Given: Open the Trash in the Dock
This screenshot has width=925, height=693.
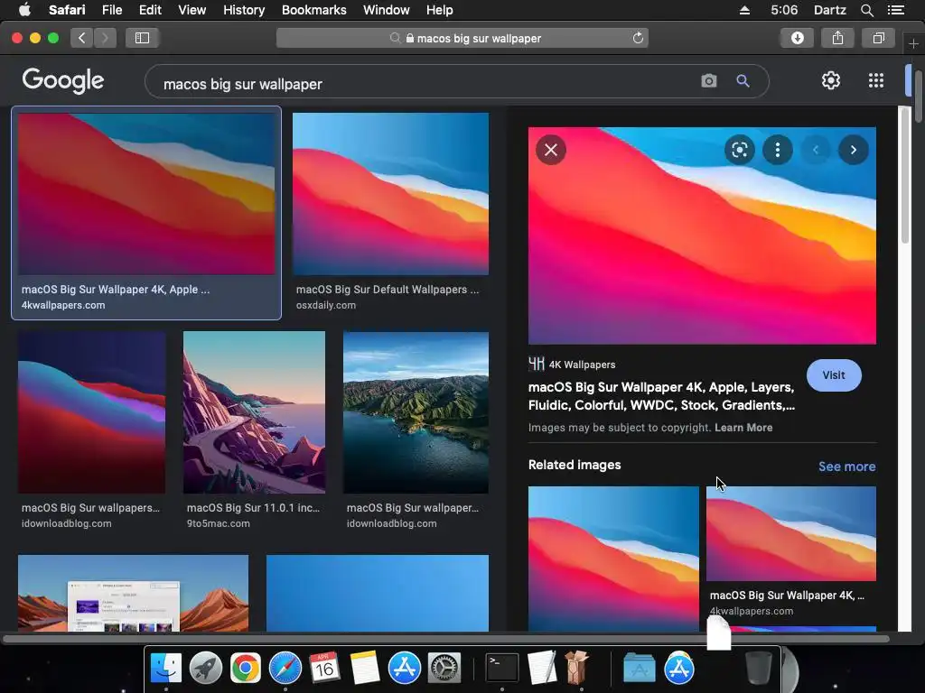Looking at the screenshot, I should point(759,668).
